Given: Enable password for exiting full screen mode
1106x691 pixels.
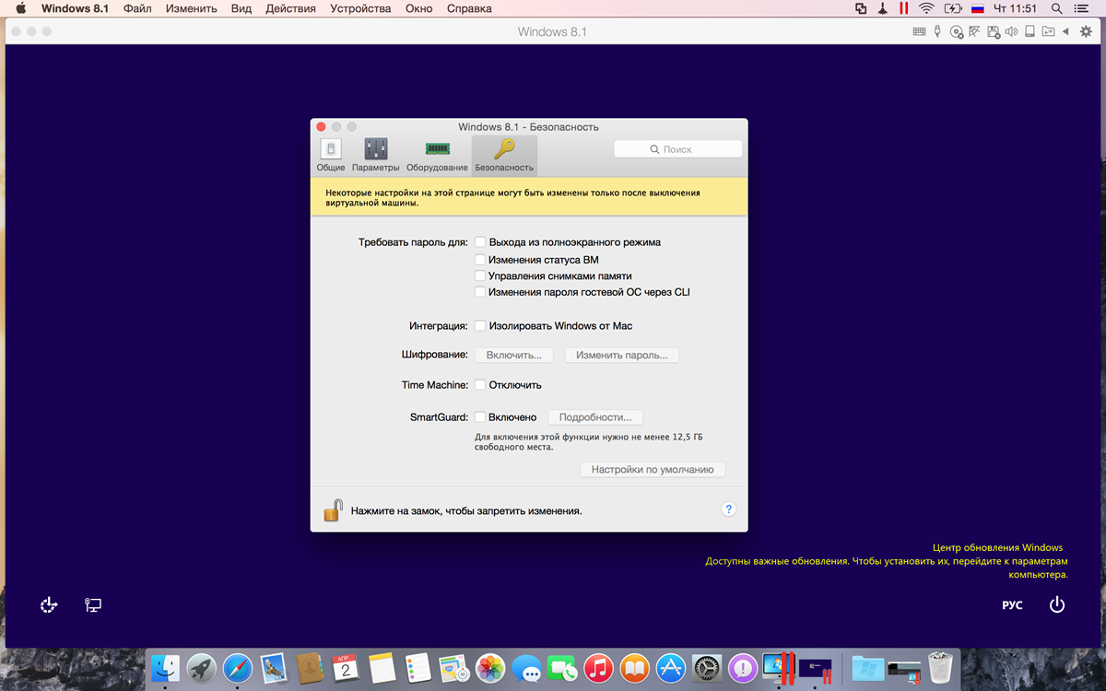Looking at the screenshot, I should tap(480, 242).
